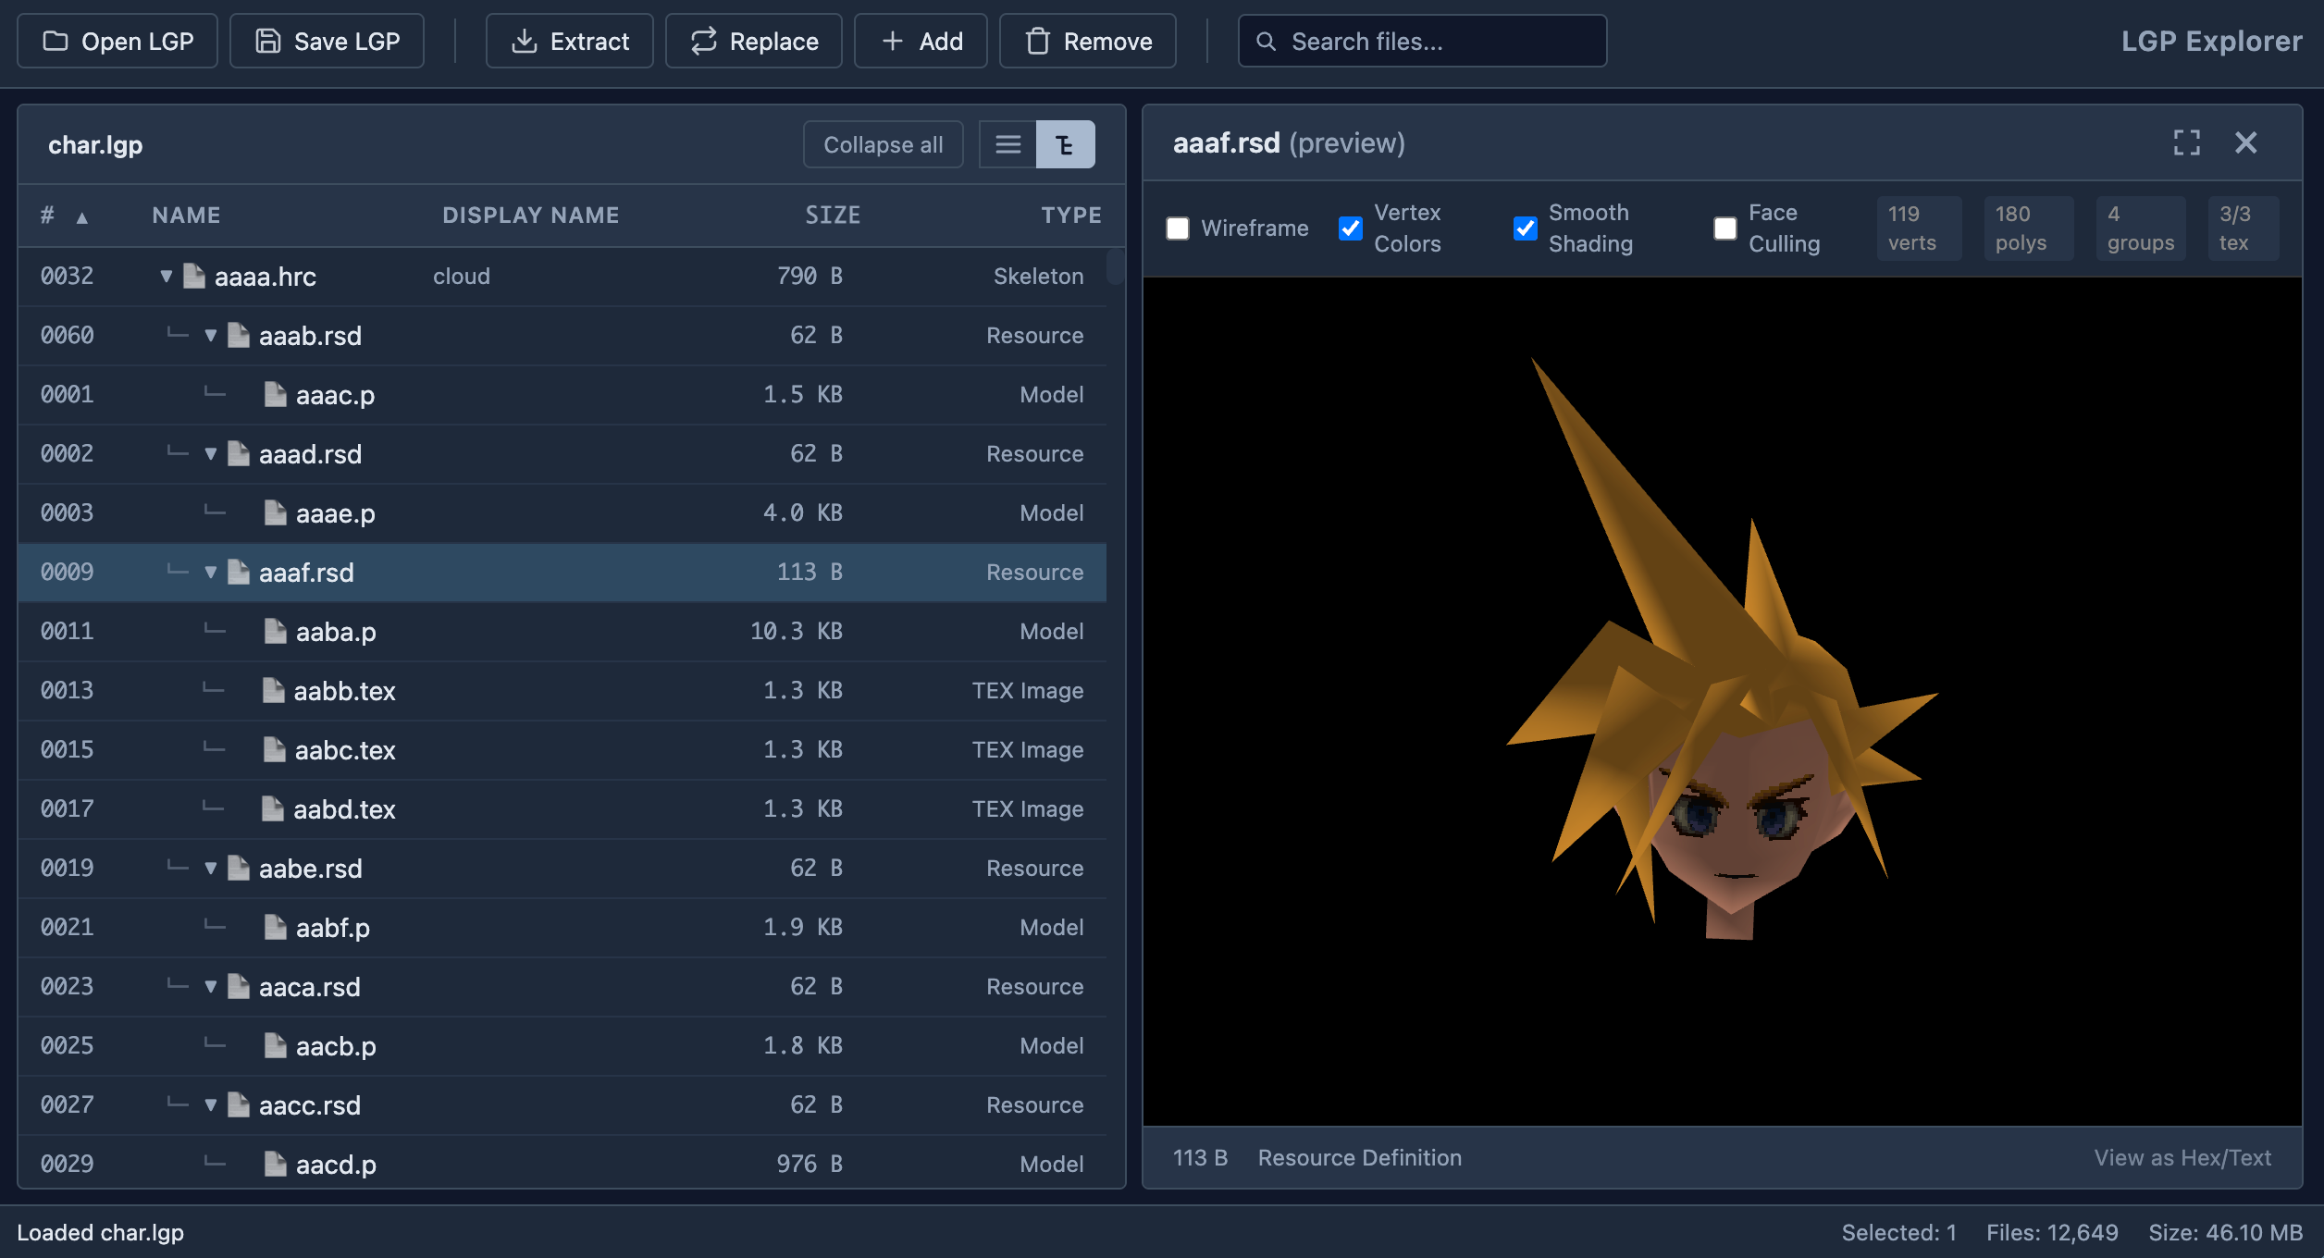Click the file icon of aabc.tex
The height and width of the screenshot is (1258, 2324).
coord(275,749)
